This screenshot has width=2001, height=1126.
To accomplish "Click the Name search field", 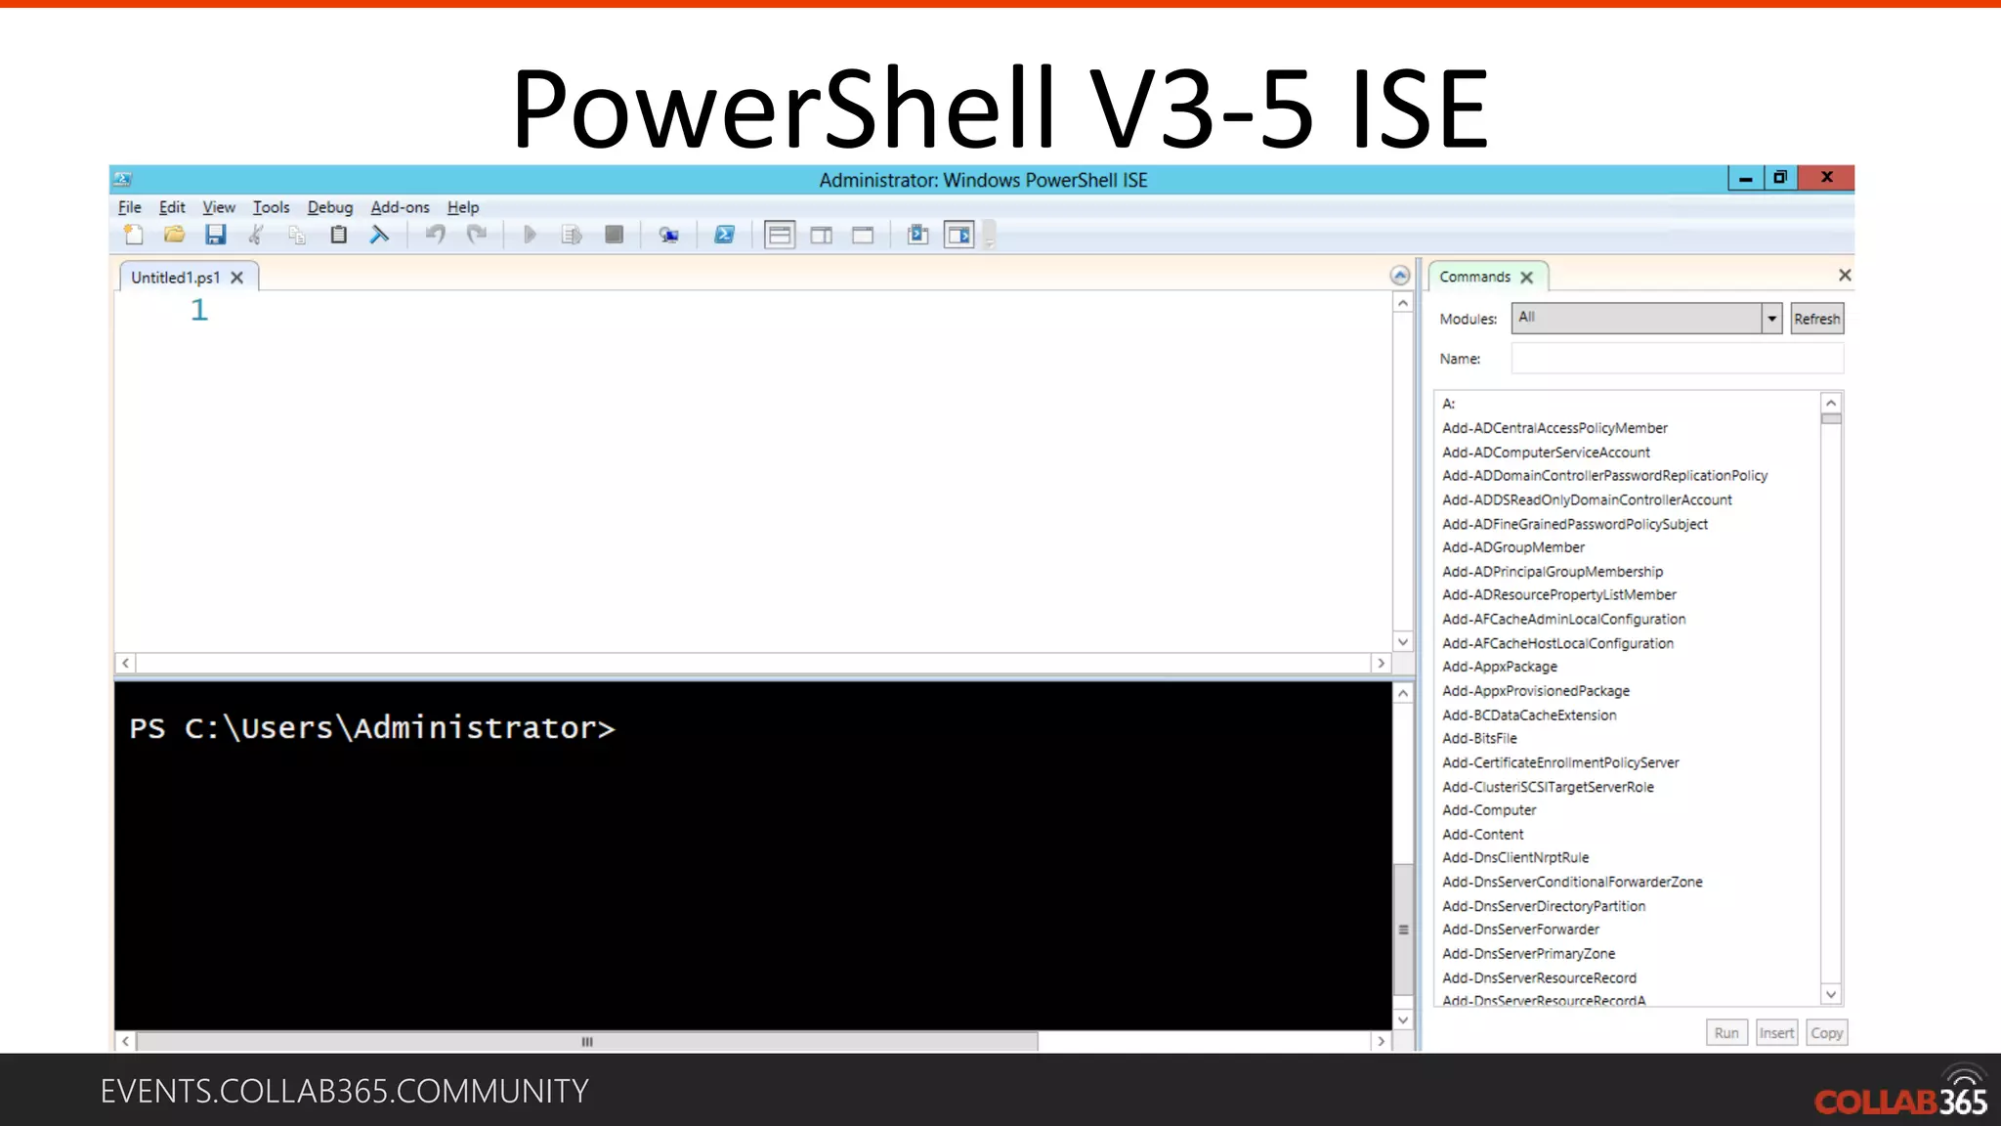I will point(1677,359).
